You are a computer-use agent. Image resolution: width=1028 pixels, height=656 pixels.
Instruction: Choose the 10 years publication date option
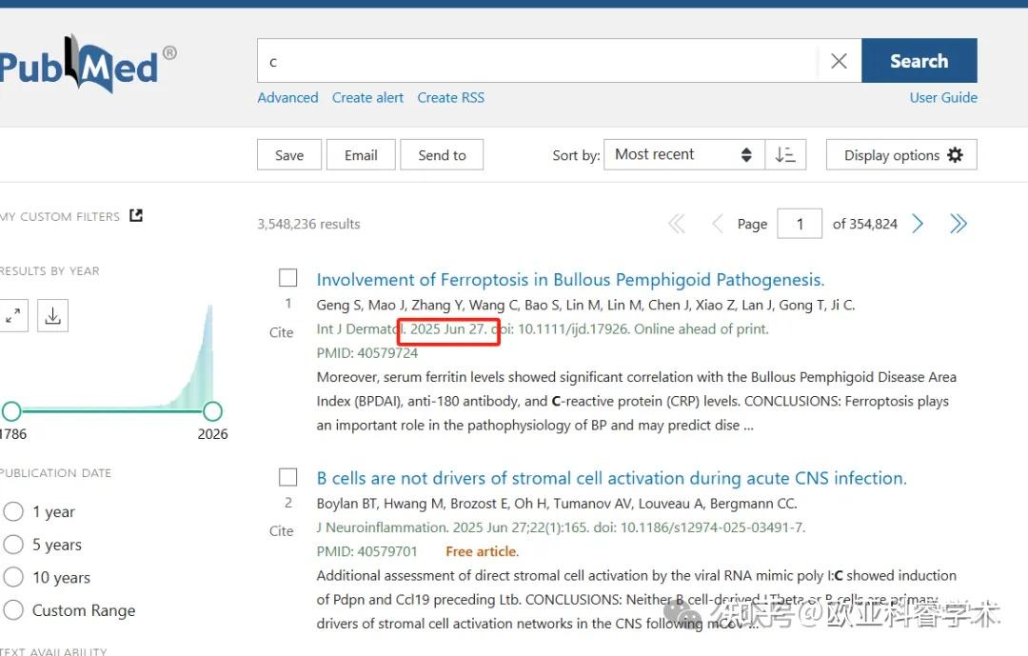pyautogui.click(x=14, y=577)
